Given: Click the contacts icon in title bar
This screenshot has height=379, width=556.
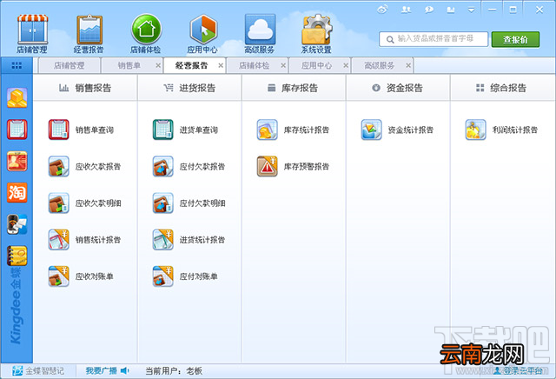Looking at the screenshot, I should (x=406, y=10).
